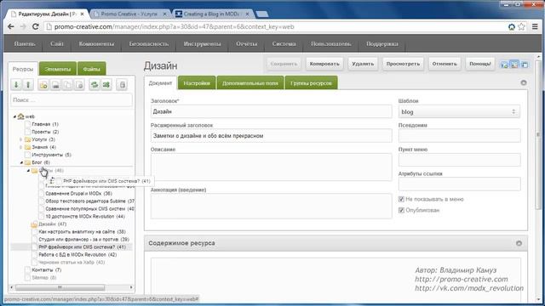Open the Компоненты menu
545x306 pixels.
click(x=96, y=43)
